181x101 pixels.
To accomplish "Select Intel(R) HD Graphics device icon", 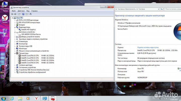I will (x=20, y=29).
